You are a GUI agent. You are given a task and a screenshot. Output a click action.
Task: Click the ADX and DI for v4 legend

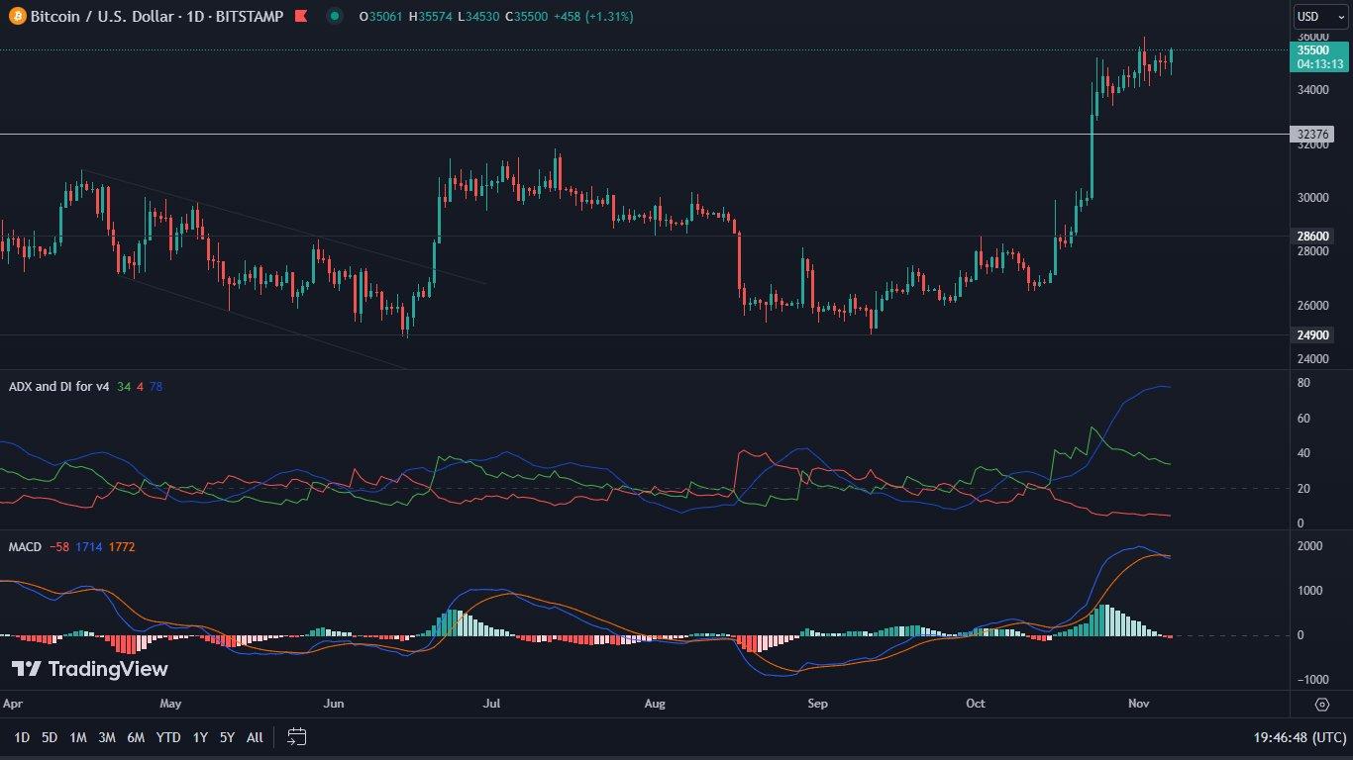pyautogui.click(x=58, y=386)
